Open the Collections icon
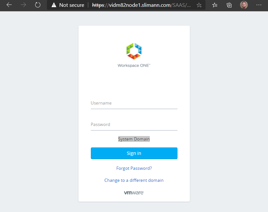Viewport: 268px width, 212px height. 229,5
